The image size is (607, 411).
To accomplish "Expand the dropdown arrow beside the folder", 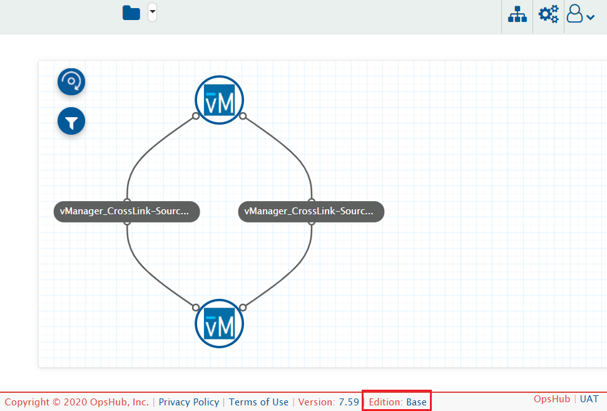I will pyautogui.click(x=152, y=13).
